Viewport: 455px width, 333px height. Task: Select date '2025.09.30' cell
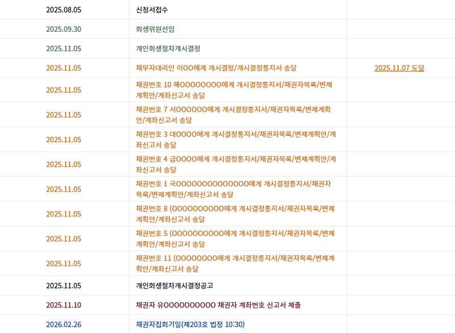click(x=64, y=30)
